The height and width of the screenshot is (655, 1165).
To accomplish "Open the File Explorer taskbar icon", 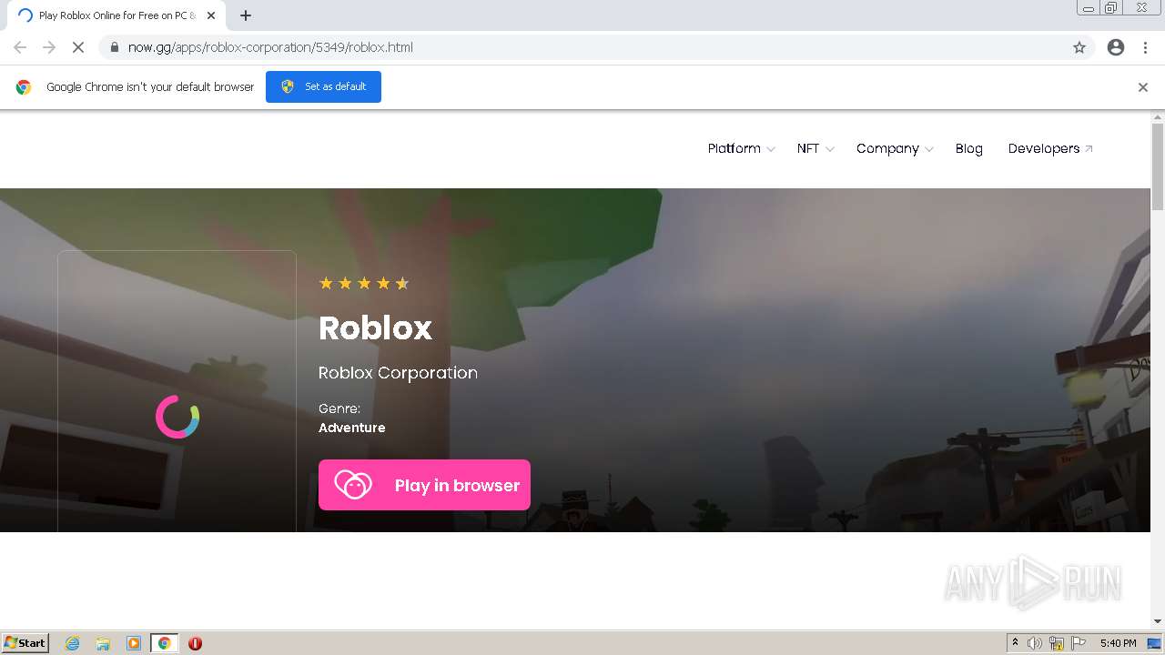I will point(103,643).
